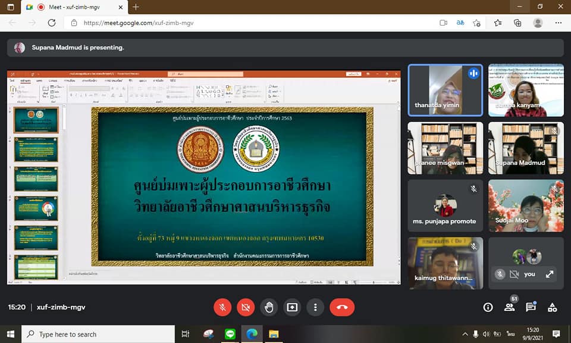571x343 pixels.
Task: Select Sudjai Moo video tile
Action: (526, 205)
